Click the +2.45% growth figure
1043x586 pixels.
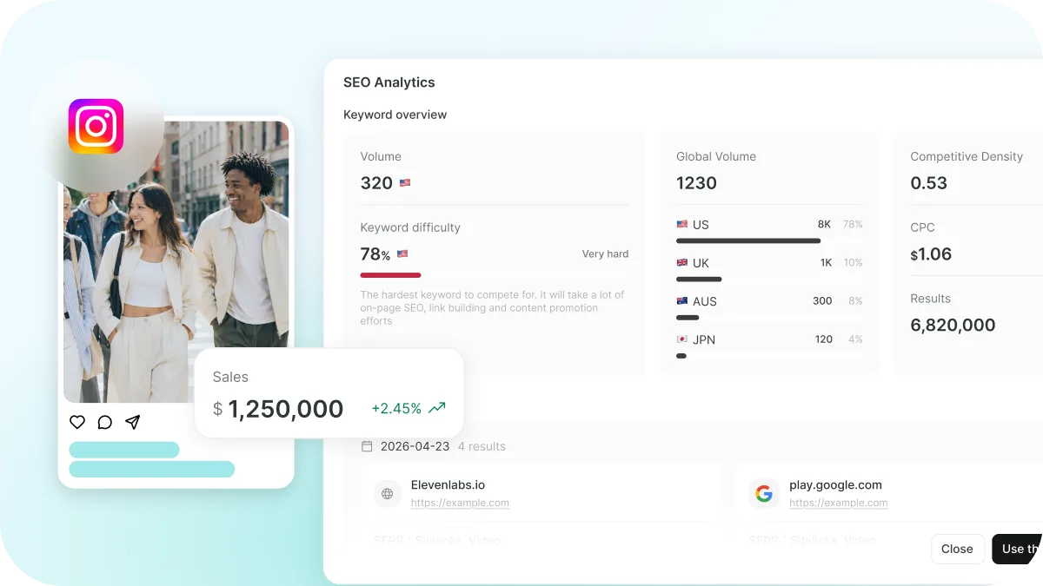pyautogui.click(x=396, y=408)
